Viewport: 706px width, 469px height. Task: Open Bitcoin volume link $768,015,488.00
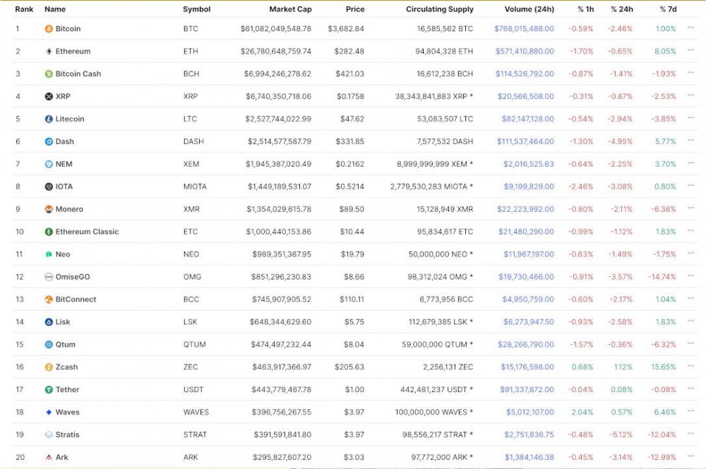[524, 29]
